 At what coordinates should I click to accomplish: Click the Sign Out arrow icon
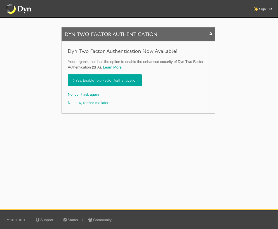[255, 9]
